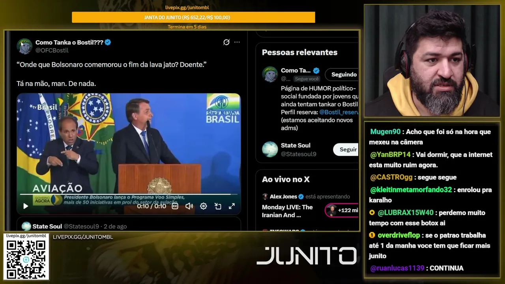Open the Grok icon on the post
505x284 pixels.
click(x=226, y=42)
